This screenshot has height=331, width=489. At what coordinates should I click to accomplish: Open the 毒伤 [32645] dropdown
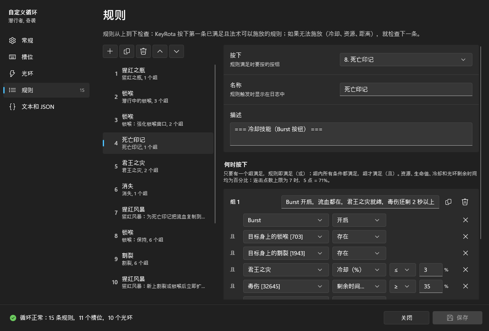click(x=286, y=286)
